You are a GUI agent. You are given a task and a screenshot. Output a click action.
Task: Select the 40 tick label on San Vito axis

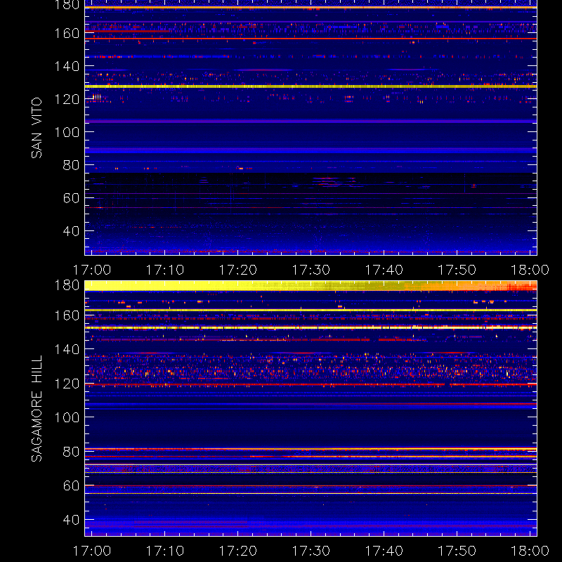(x=71, y=231)
